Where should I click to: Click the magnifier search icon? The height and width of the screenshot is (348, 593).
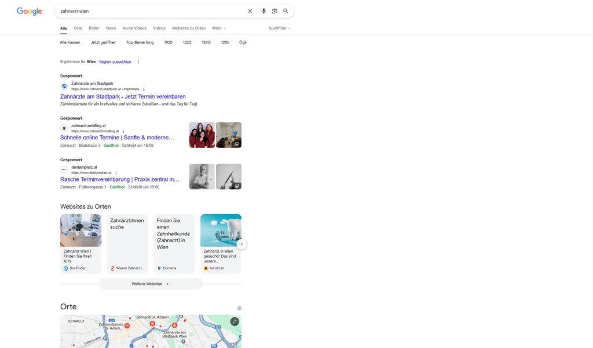(286, 12)
